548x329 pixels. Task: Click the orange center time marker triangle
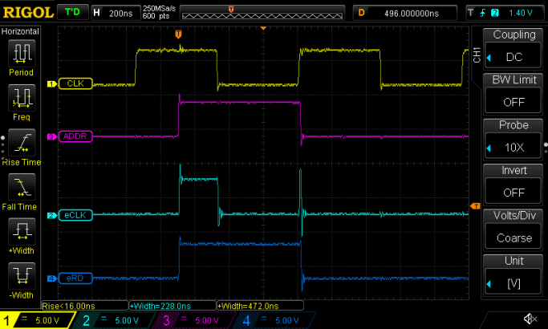[x=263, y=28]
